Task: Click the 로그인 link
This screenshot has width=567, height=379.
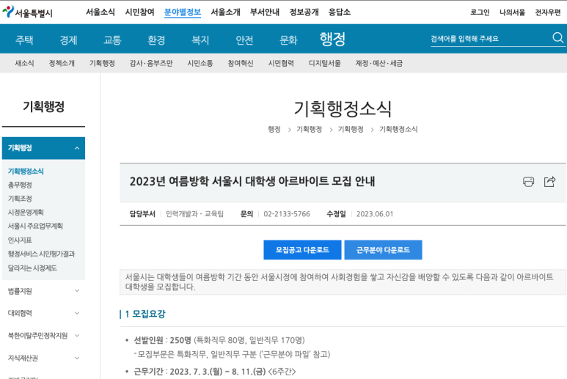Action: tap(480, 12)
